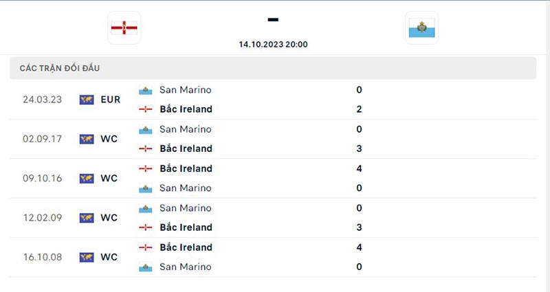The width and height of the screenshot is (550, 292).
Task: Click the 02.09.17 match date
Action: 43,139
